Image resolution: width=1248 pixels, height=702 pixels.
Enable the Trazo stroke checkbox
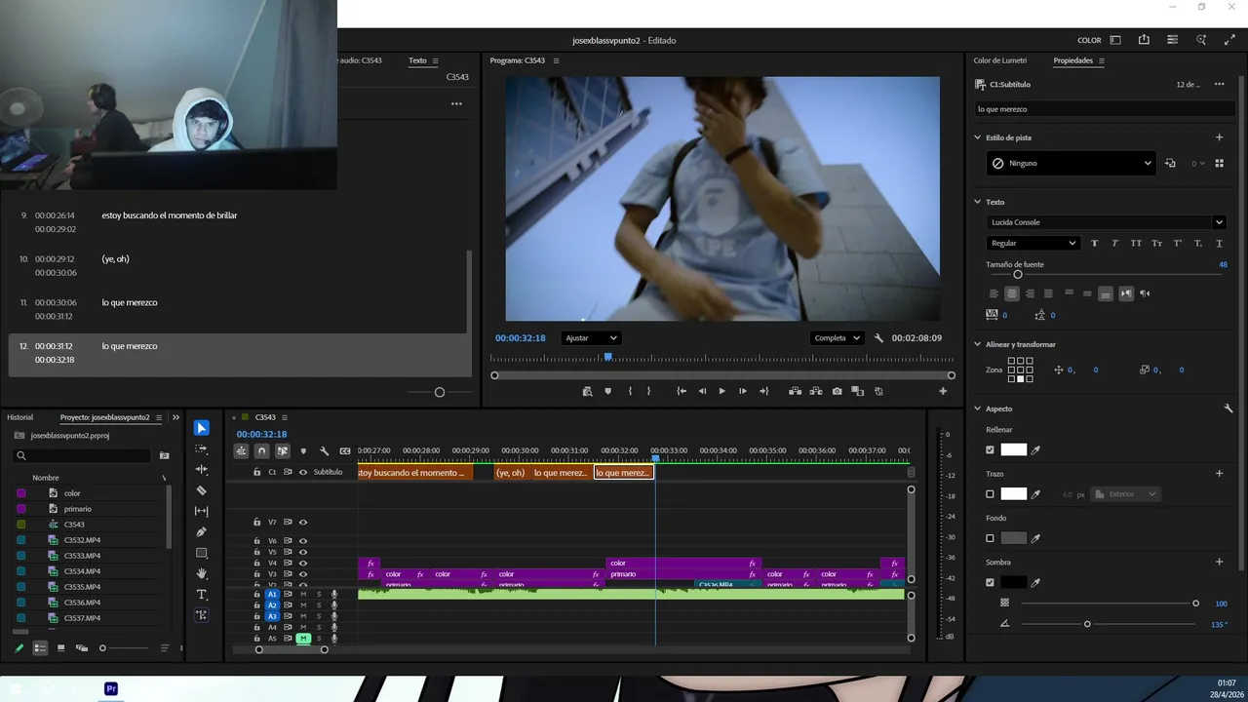pyautogui.click(x=990, y=494)
